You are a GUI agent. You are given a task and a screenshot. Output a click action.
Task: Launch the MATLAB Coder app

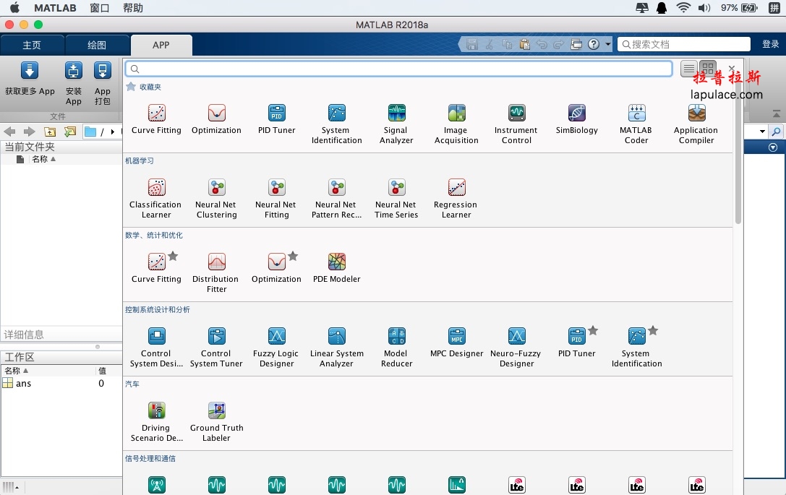pos(636,124)
